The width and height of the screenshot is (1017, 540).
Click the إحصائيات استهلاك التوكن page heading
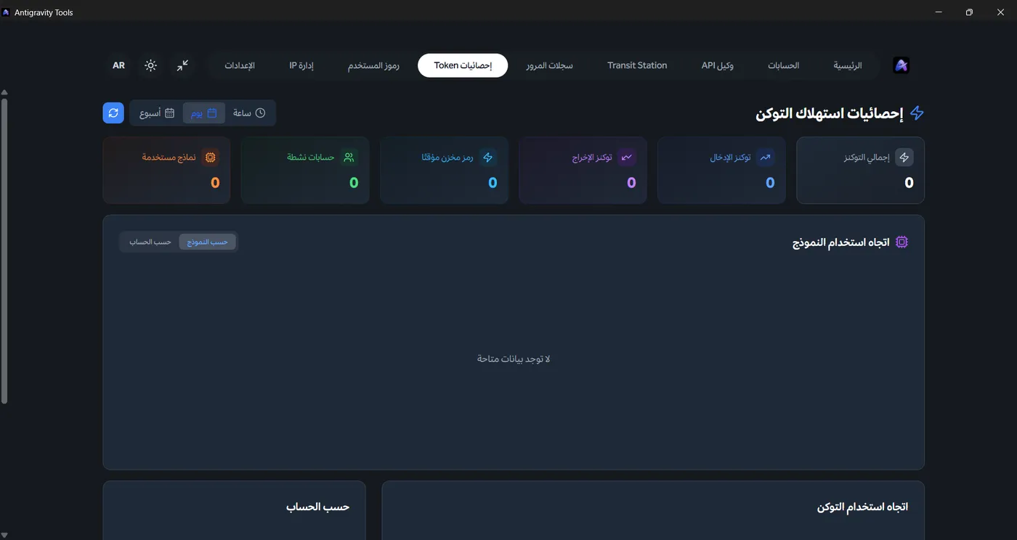coord(829,113)
